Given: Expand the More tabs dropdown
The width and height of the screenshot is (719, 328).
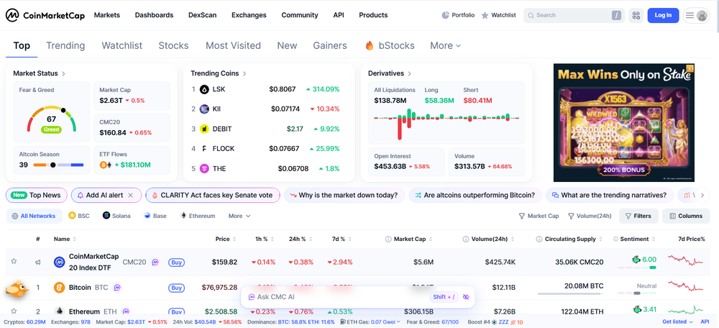Looking at the screenshot, I should (445, 45).
